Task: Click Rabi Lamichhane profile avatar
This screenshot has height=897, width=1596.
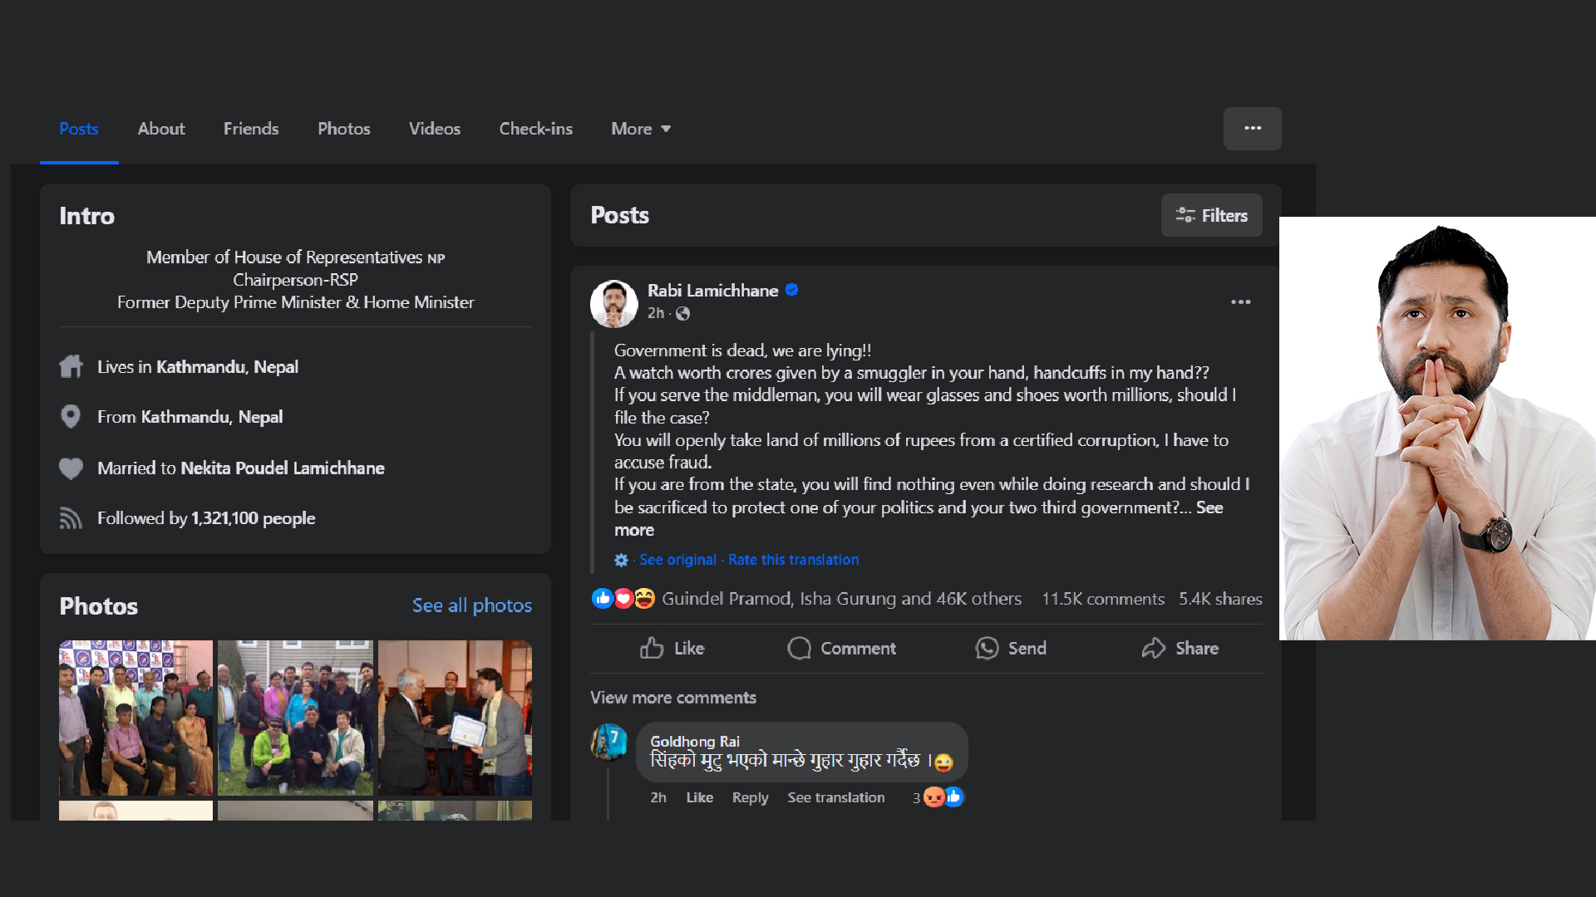Action: (613, 303)
